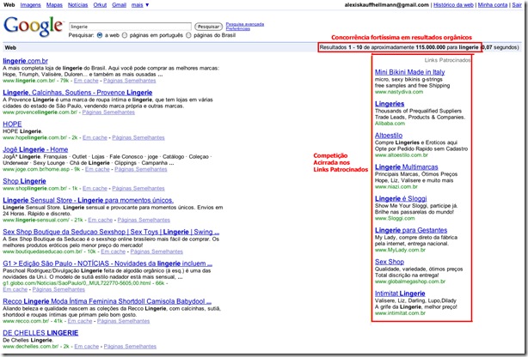Click www.intimitat.com.br ad URL text
Viewport: 528px width, 357px height.
pyautogui.click(x=400, y=313)
